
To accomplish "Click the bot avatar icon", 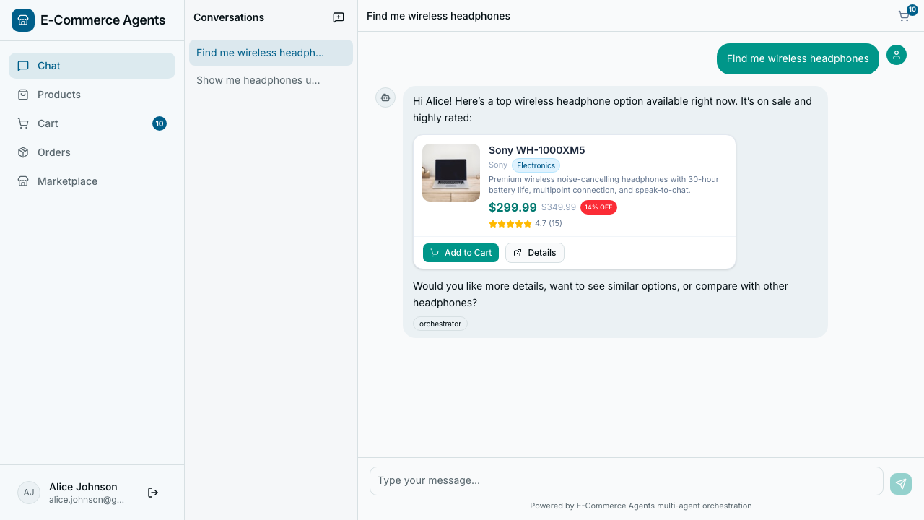I will point(385,97).
